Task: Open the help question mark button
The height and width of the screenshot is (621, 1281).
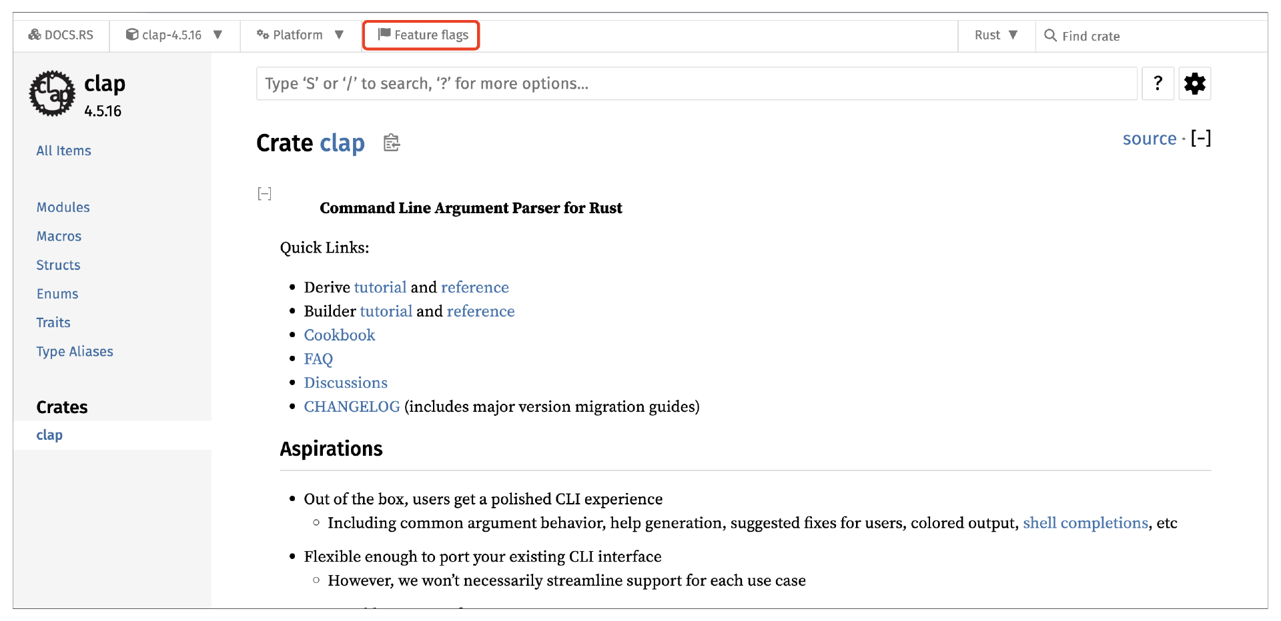Action: (x=1158, y=84)
